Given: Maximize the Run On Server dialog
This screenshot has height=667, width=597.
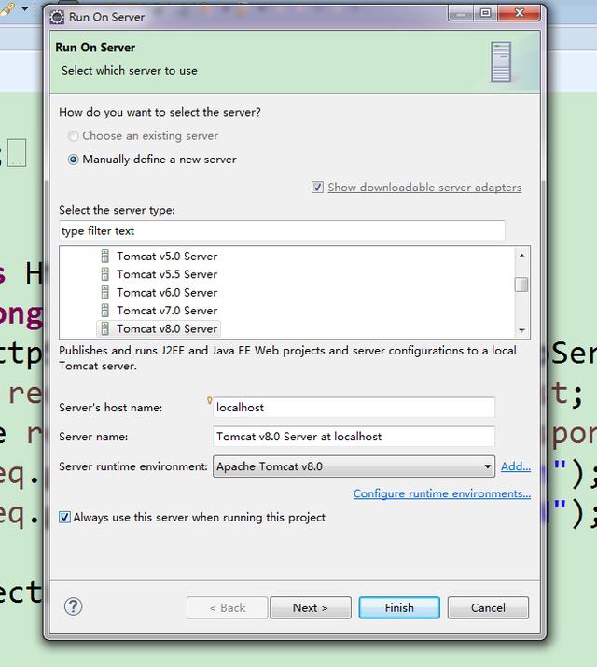Looking at the screenshot, I should 486,13.
